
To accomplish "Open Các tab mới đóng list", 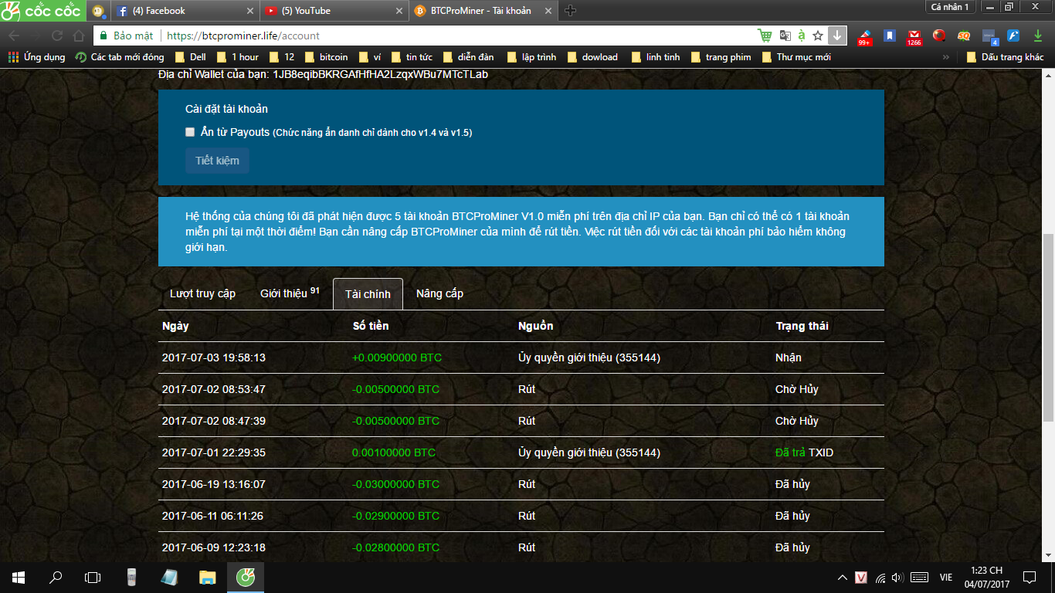I will tap(120, 57).
